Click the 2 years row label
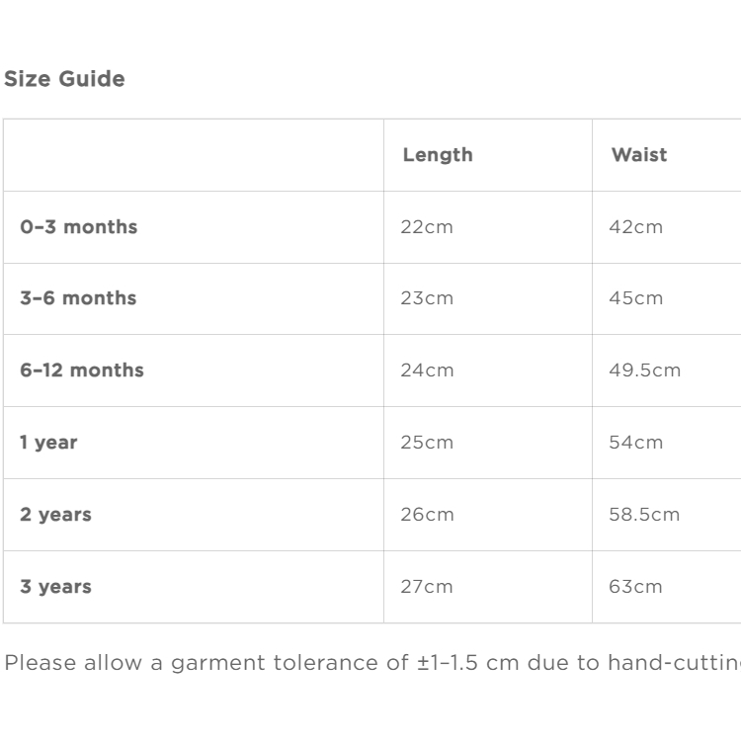The height and width of the screenshot is (741, 741). coord(55,515)
